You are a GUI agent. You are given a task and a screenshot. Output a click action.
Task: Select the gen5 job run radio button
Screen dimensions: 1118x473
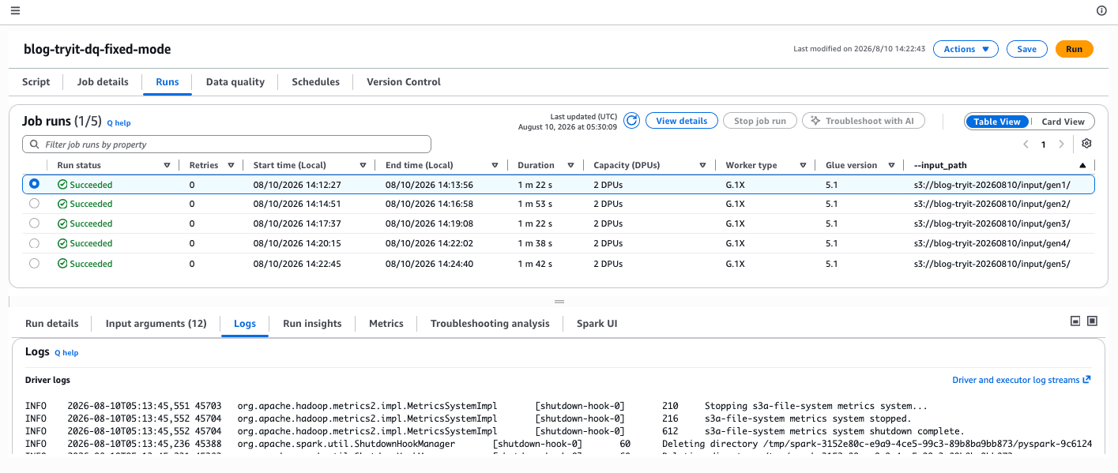coord(34,263)
